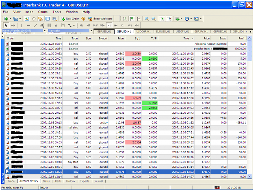
Task: Switch timeframe to M1
Action: 81,26
